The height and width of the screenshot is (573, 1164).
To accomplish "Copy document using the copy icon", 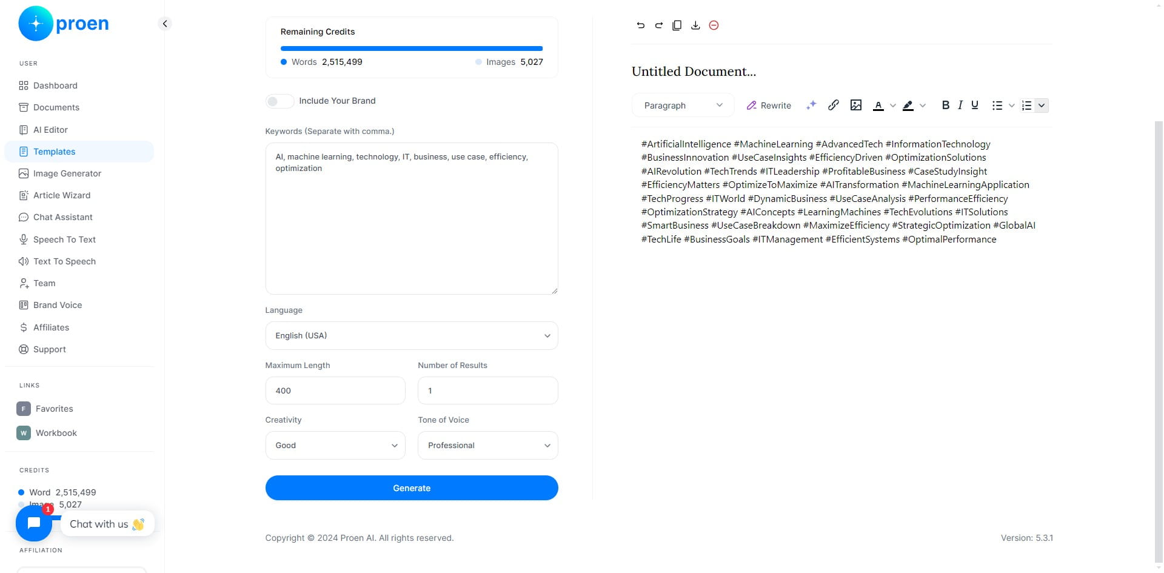I will tap(677, 25).
